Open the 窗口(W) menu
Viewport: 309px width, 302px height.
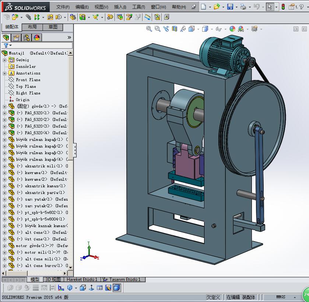158,7
